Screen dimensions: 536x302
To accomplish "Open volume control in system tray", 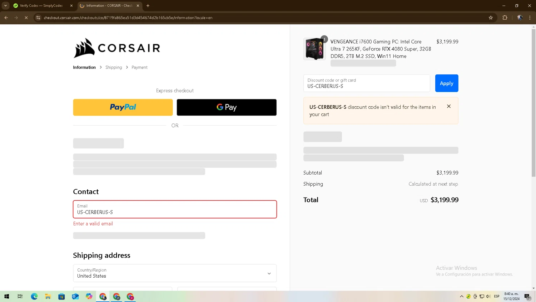I will pyautogui.click(x=488, y=296).
